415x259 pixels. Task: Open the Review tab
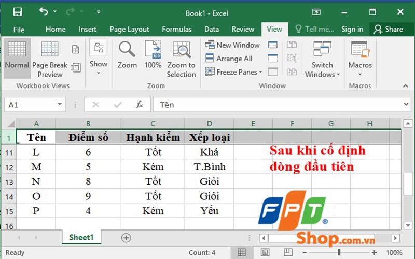coord(243,30)
